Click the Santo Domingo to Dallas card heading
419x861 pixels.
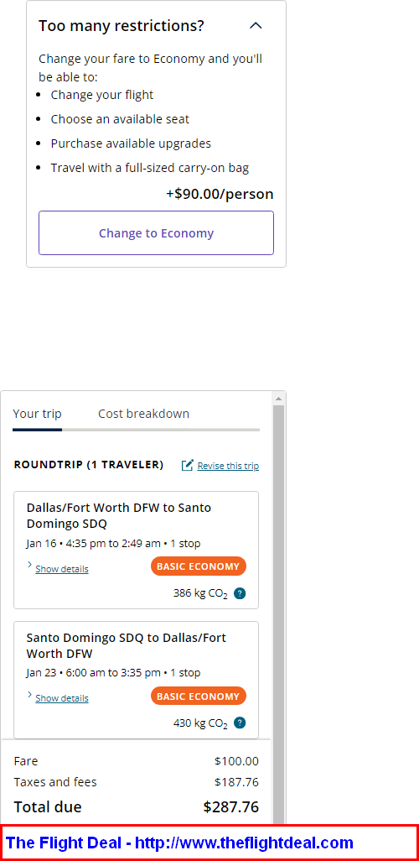(127, 646)
